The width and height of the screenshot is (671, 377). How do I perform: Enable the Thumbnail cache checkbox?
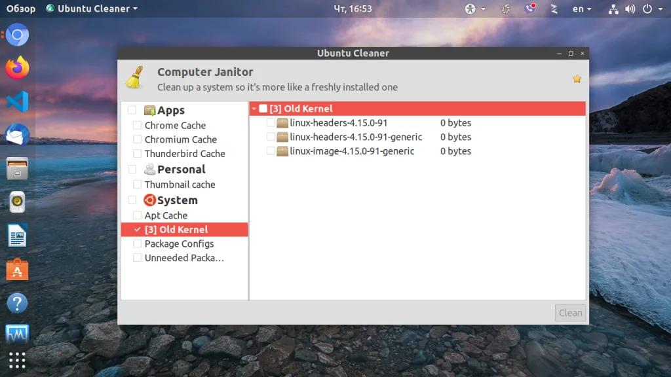(x=137, y=184)
